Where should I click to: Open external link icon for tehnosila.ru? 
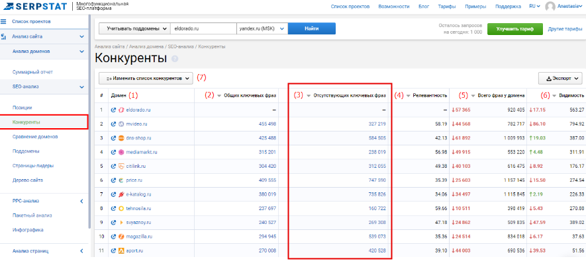114,208
